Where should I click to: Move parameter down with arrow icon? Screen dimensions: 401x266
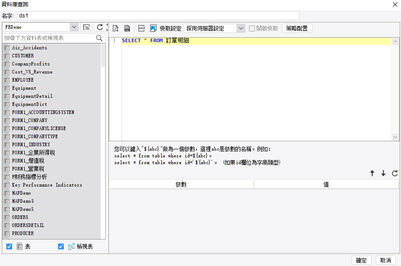click(x=383, y=173)
